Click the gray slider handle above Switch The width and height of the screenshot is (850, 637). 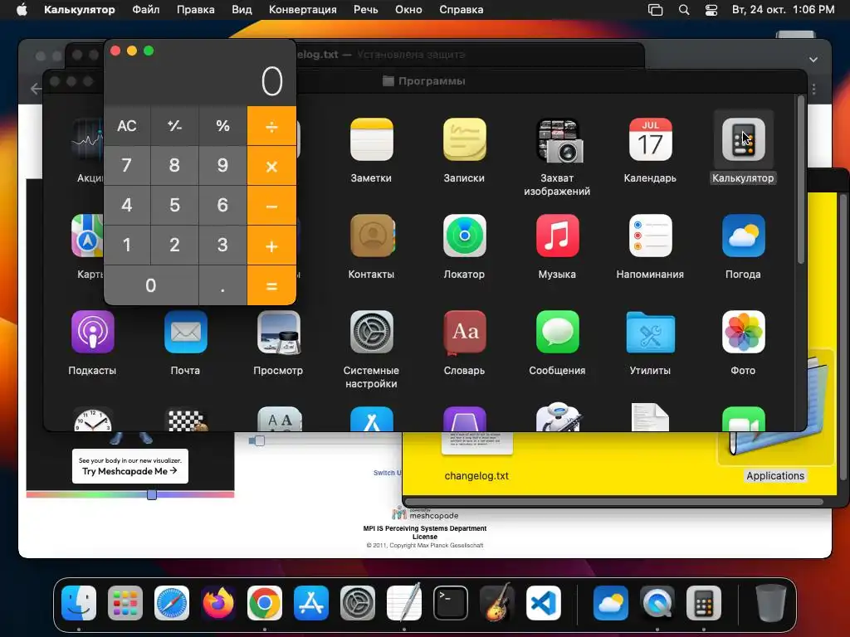259,441
